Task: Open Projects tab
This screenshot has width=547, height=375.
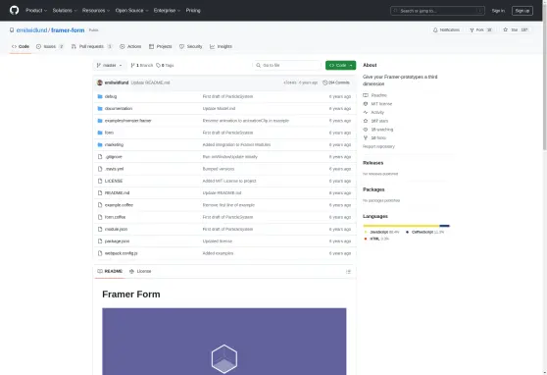Action: click(x=161, y=46)
